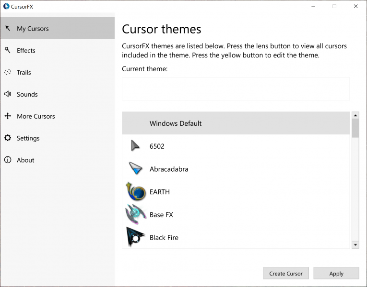The image size is (367, 287).
Task: Minimize the CursorFX window
Action: tap(313, 6)
